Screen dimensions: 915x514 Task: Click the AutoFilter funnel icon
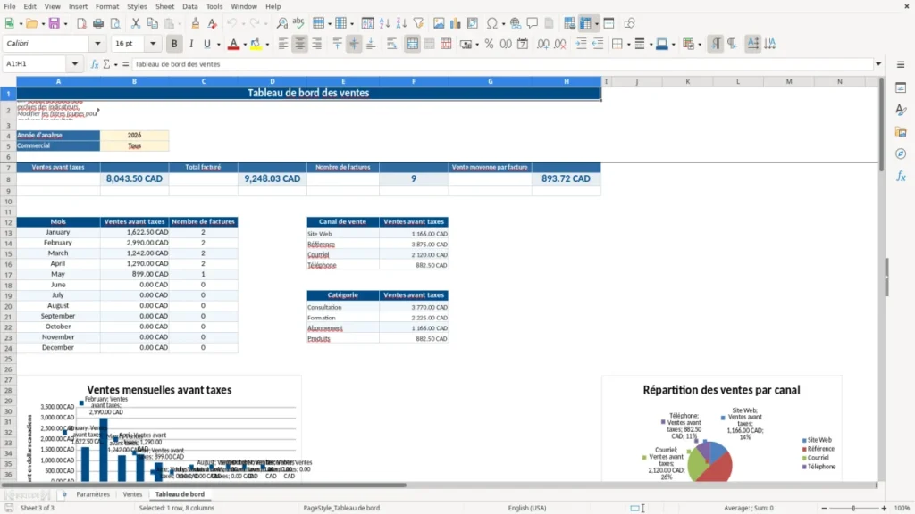(418, 23)
